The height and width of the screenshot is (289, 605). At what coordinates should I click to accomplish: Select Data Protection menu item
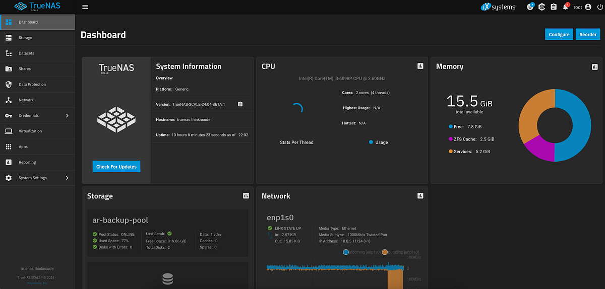(38, 85)
